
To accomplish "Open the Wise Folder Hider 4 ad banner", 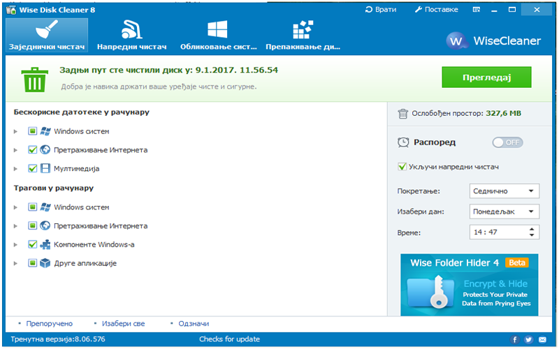I will tap(469, 285).
